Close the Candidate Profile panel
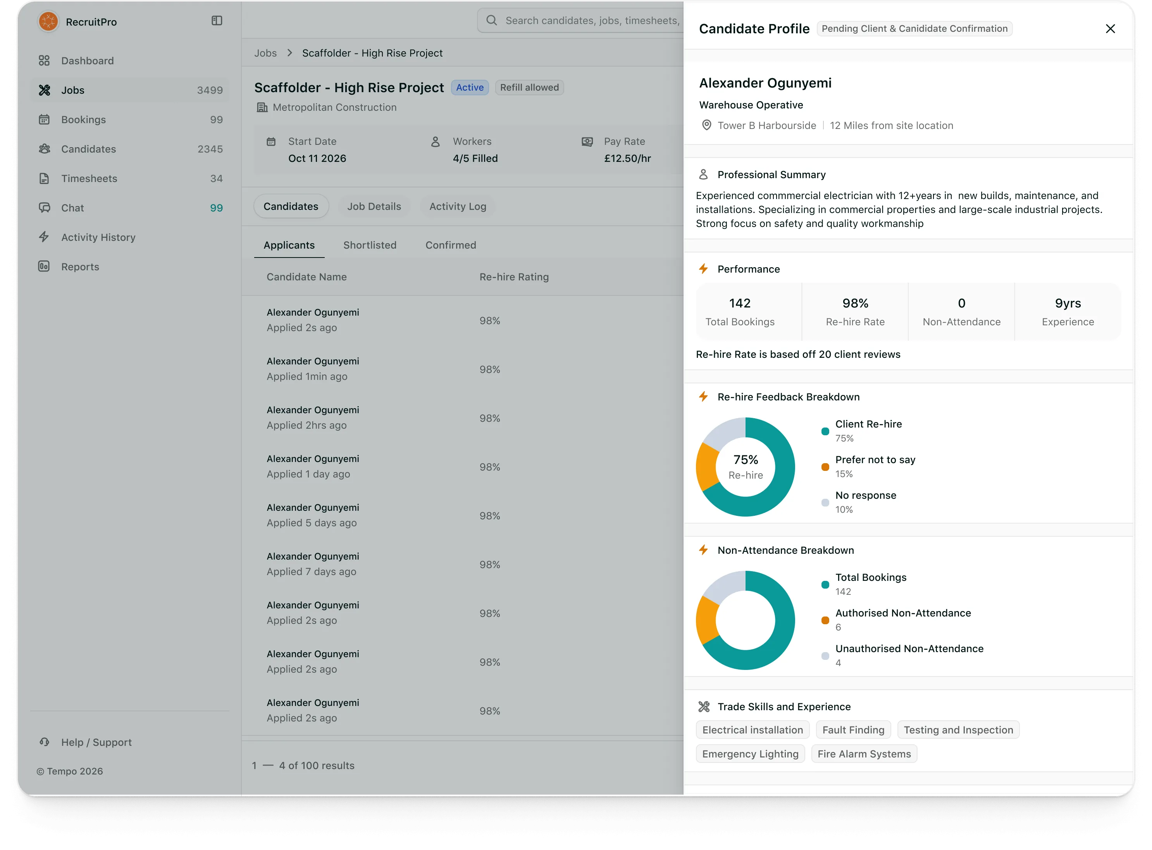 (x=1110, y=29)
